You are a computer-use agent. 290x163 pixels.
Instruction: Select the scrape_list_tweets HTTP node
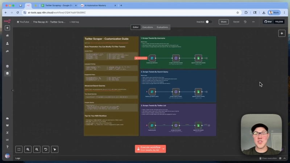tap(176, 125)
